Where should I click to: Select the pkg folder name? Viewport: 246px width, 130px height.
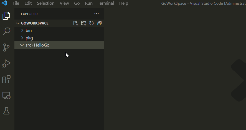(x=29, y=38)
